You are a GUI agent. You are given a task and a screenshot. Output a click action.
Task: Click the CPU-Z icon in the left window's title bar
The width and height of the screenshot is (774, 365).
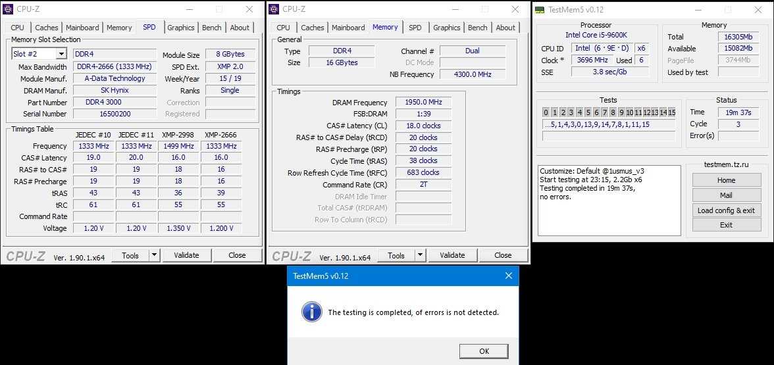click(9, 9)
